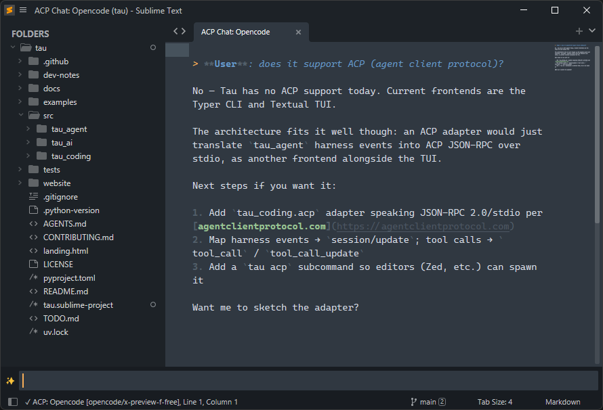Open the agentclientprotocol.com link text
603x410 pixels.
click(262, 226)
